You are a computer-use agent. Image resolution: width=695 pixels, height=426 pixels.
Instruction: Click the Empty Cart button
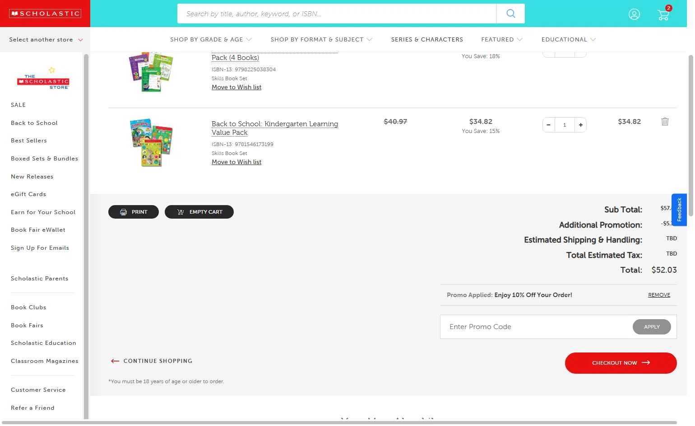point(199,212)
